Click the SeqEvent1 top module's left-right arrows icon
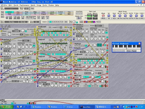 click(50, 27)
